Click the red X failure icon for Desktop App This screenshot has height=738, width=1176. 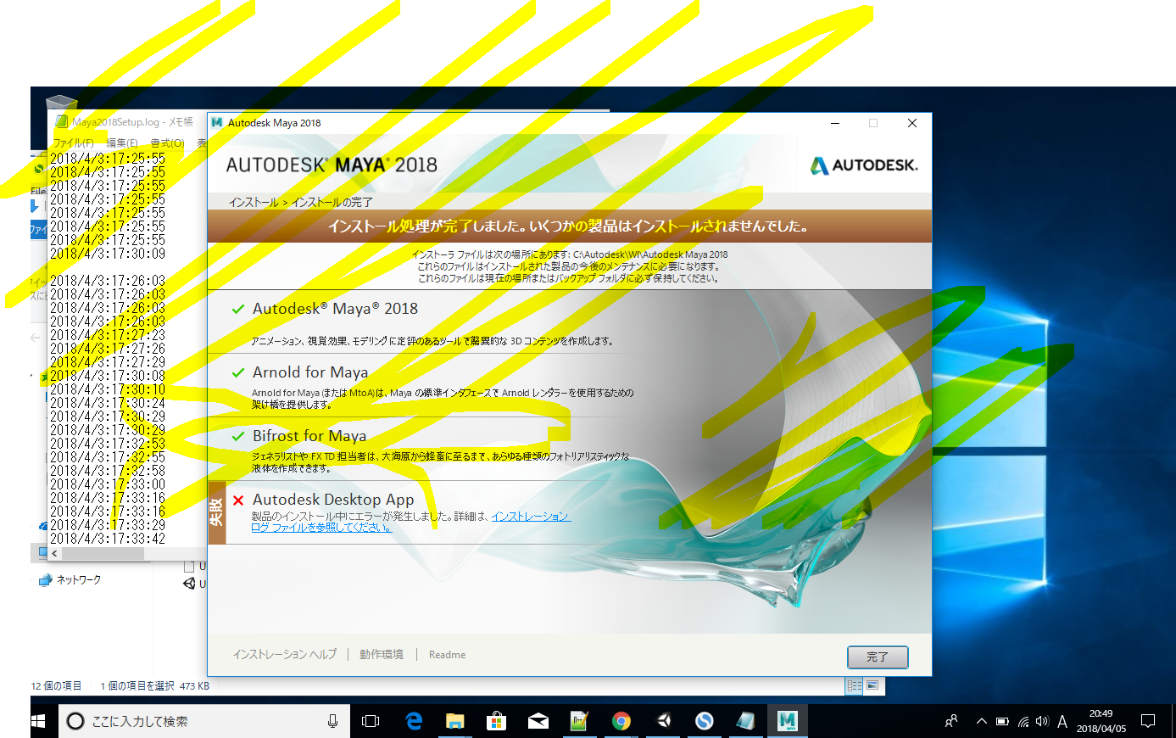pyautogui.click(x=238, y=500)
